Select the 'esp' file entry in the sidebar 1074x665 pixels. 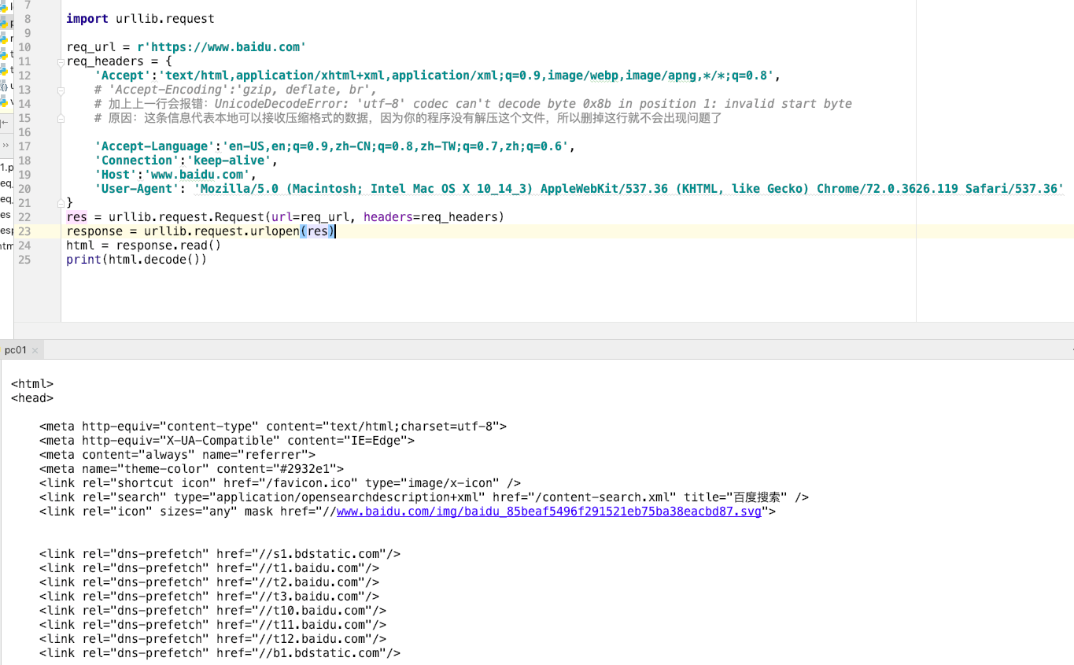coord(6,231)
